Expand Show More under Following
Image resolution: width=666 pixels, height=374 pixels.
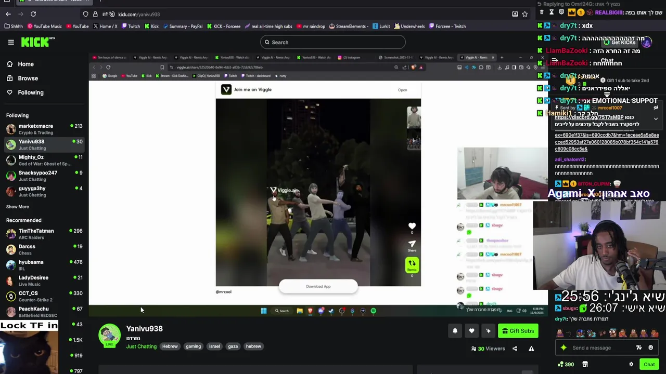(17, 206)
